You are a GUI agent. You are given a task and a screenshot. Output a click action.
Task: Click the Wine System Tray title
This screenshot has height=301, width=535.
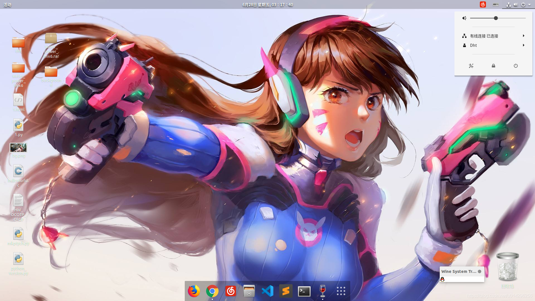click(x=459, y=271)
